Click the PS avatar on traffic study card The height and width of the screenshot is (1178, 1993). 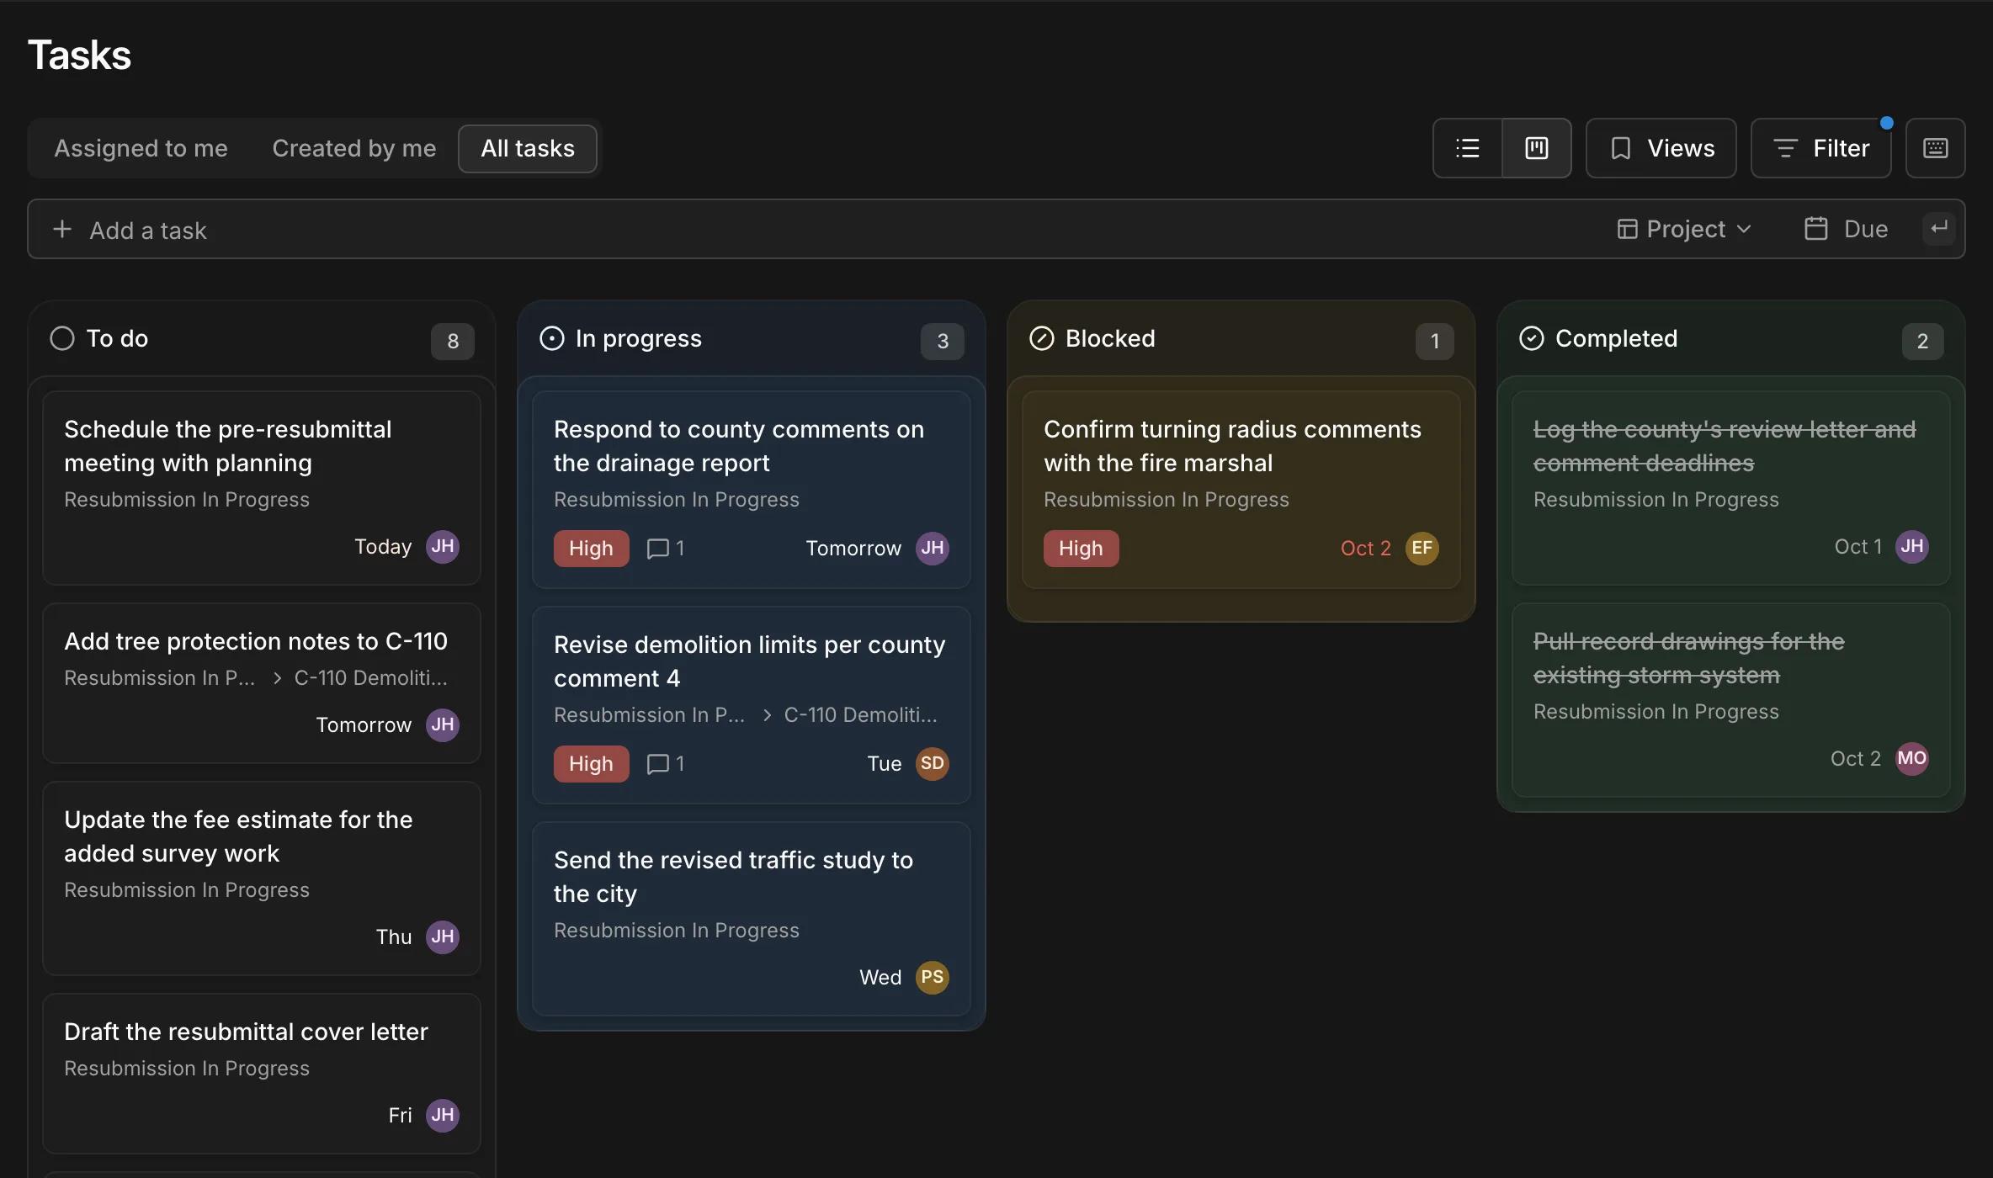pyautogui.click(x=933, y=978)
